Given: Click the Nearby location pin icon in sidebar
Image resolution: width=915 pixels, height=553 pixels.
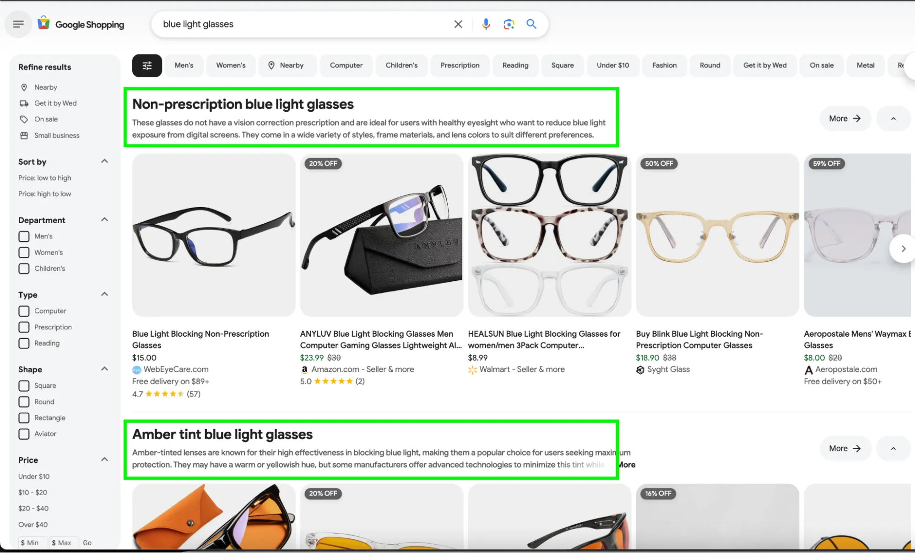Looking at the screenshot, I should pyautogui.click(x=24, y=87).
